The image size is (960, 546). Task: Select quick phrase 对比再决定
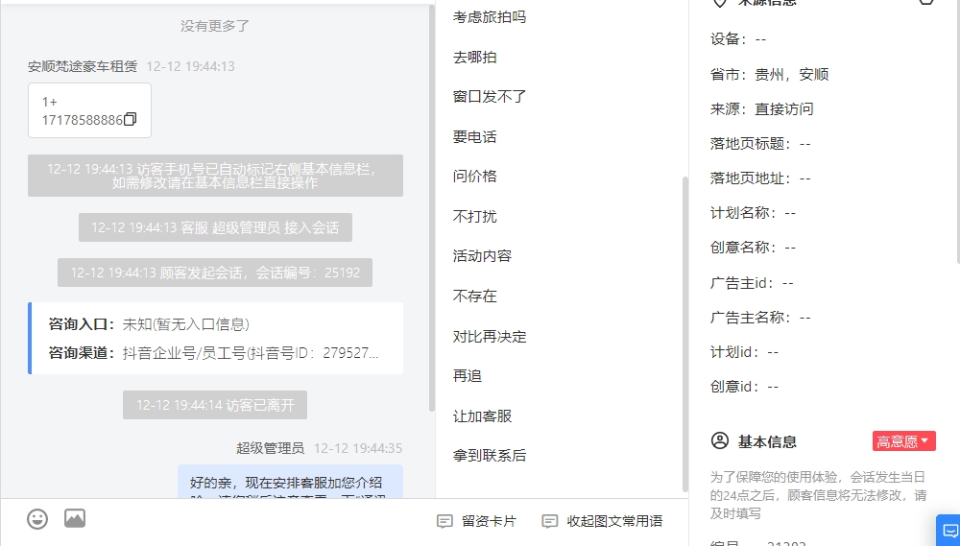tap(490, 336)
